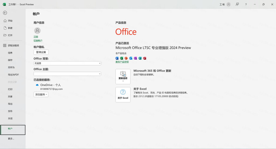Click the OneDrive cloud icon
This screenshot has height=149, width=276.
point(37,85)
